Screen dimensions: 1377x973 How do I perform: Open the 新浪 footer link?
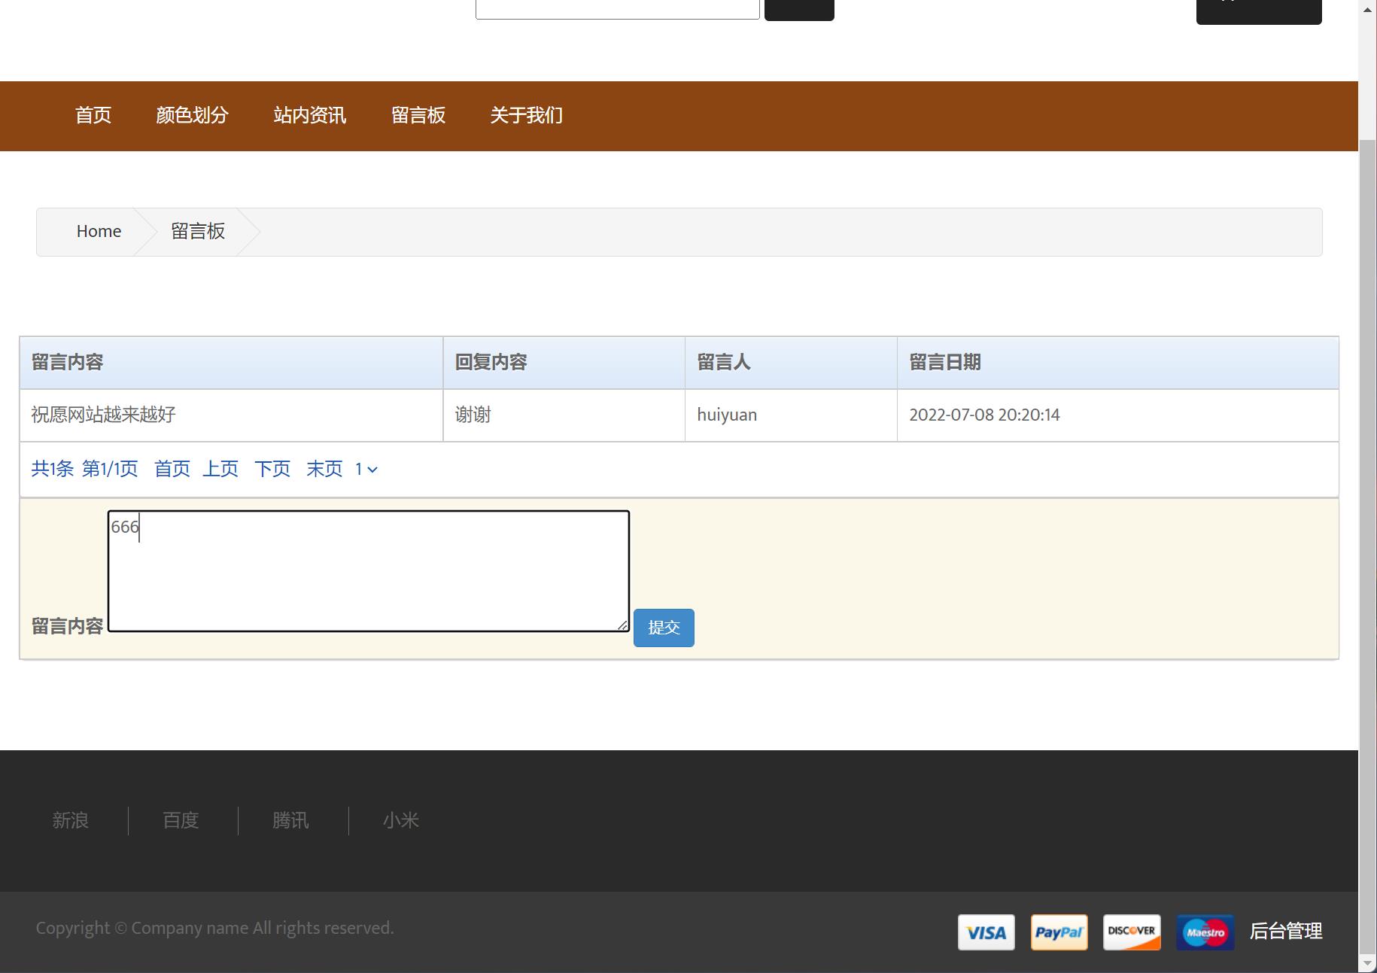point(70,820)
